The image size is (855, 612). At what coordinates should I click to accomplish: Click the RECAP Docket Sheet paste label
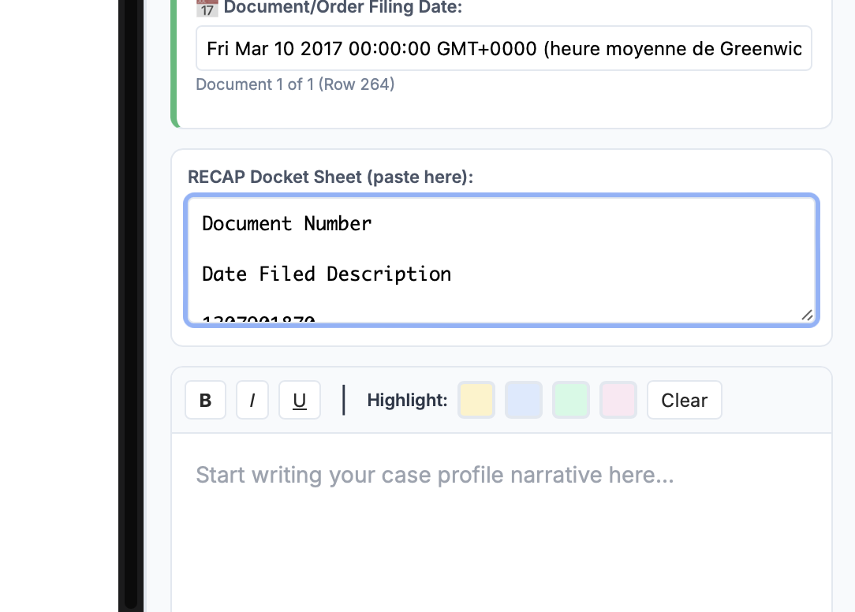click(x=330, y=177)
